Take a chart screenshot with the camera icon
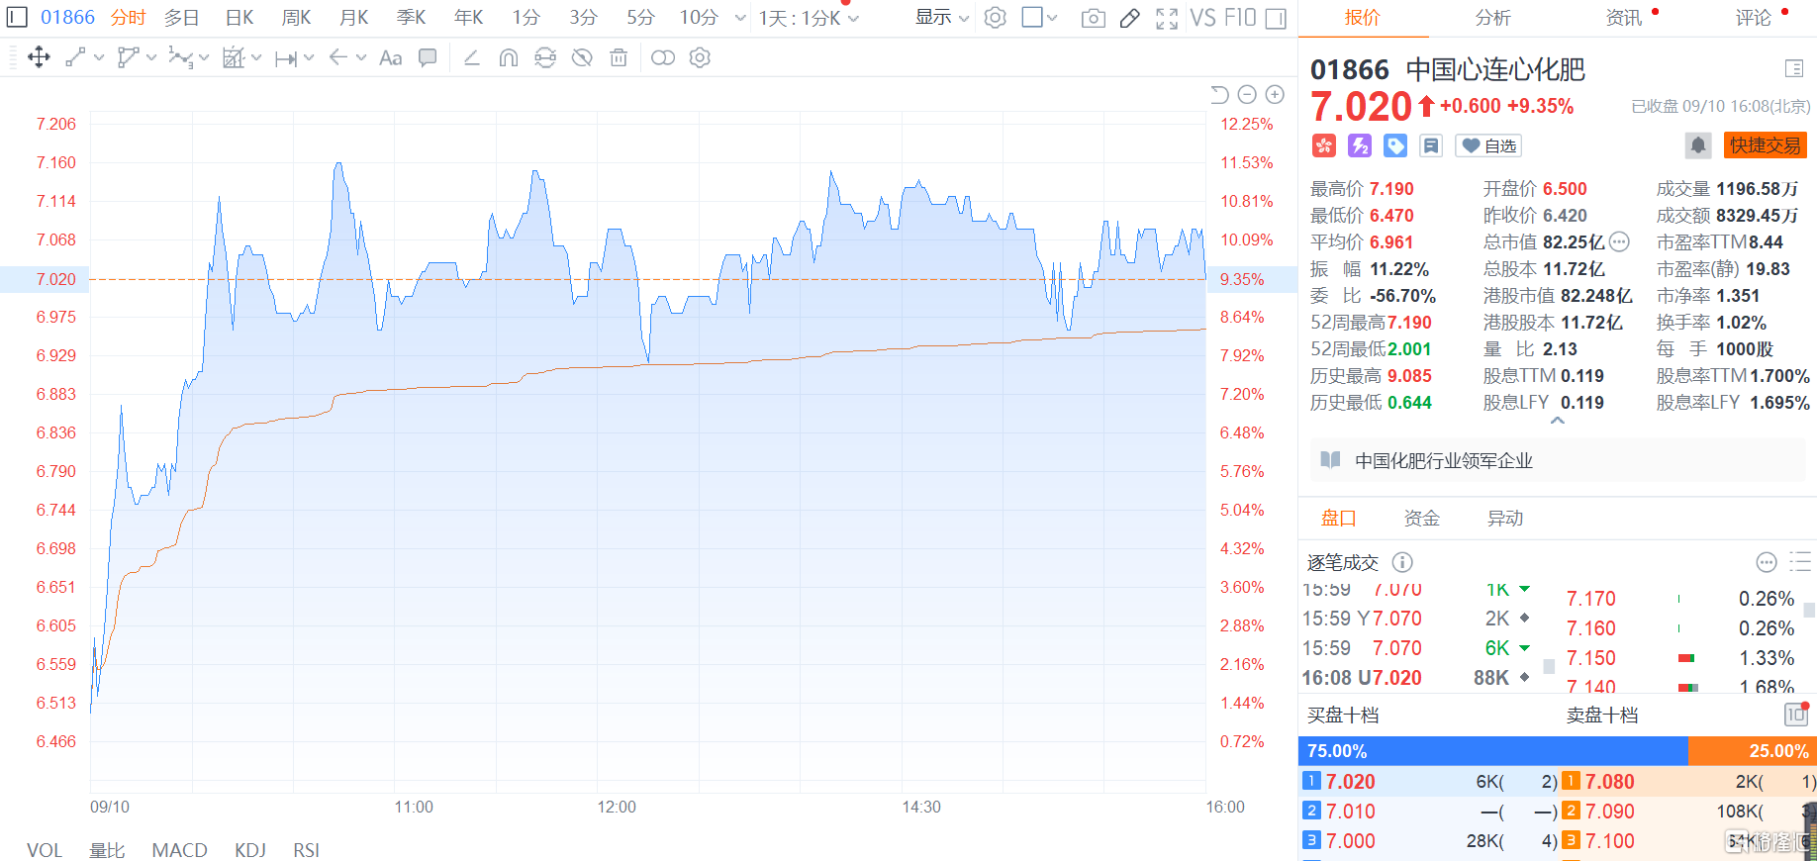 tap(1093, 18)
